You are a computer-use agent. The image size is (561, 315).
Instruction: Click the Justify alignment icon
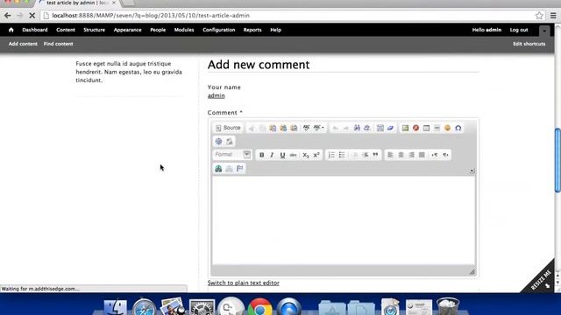[422, 155]
